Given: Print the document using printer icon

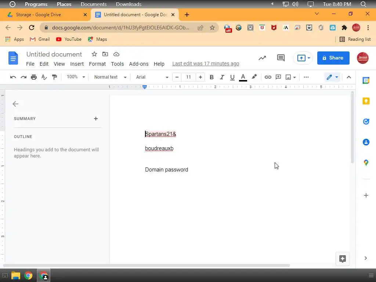Looking at the screenshot, I should coord(34,77).
